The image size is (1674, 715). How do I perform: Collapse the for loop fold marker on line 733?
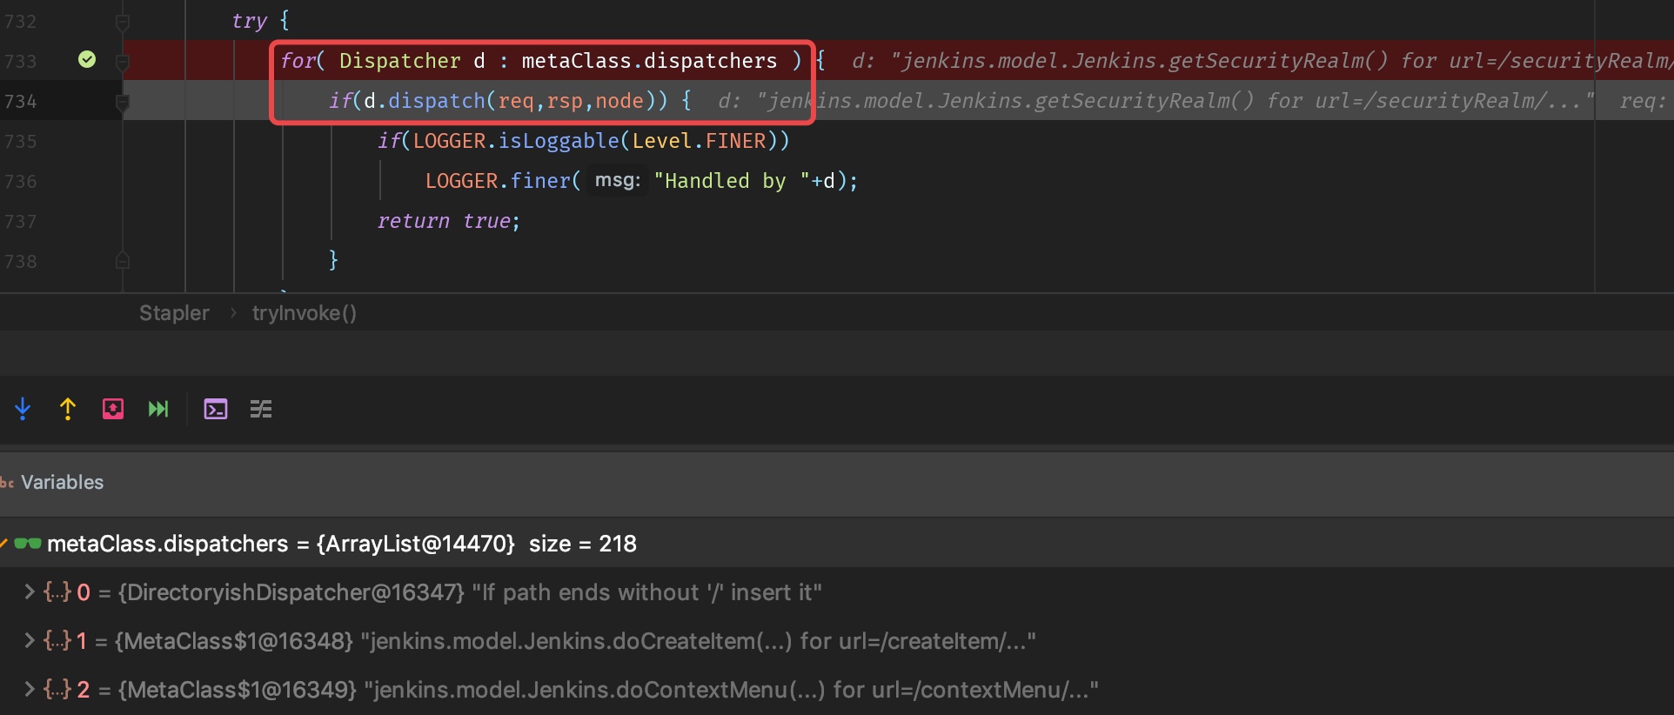pyautogui.click(x=123, y=63)
